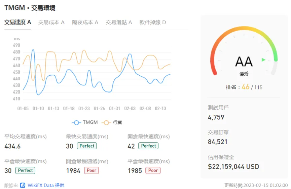Click the 優秀 label under AA

point(244,74)
